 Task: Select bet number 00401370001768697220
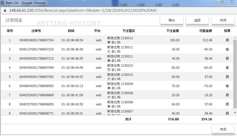36,49
